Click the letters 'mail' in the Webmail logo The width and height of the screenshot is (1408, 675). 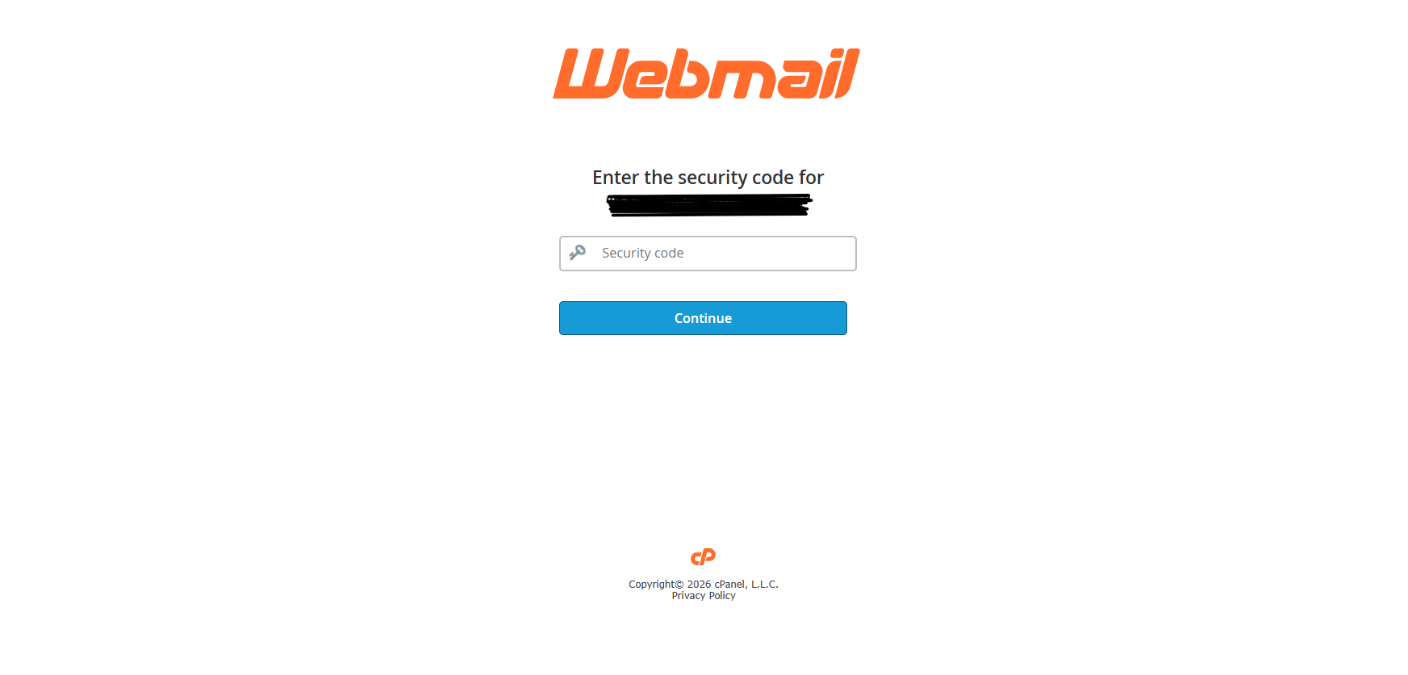click(x=783, y=73)
